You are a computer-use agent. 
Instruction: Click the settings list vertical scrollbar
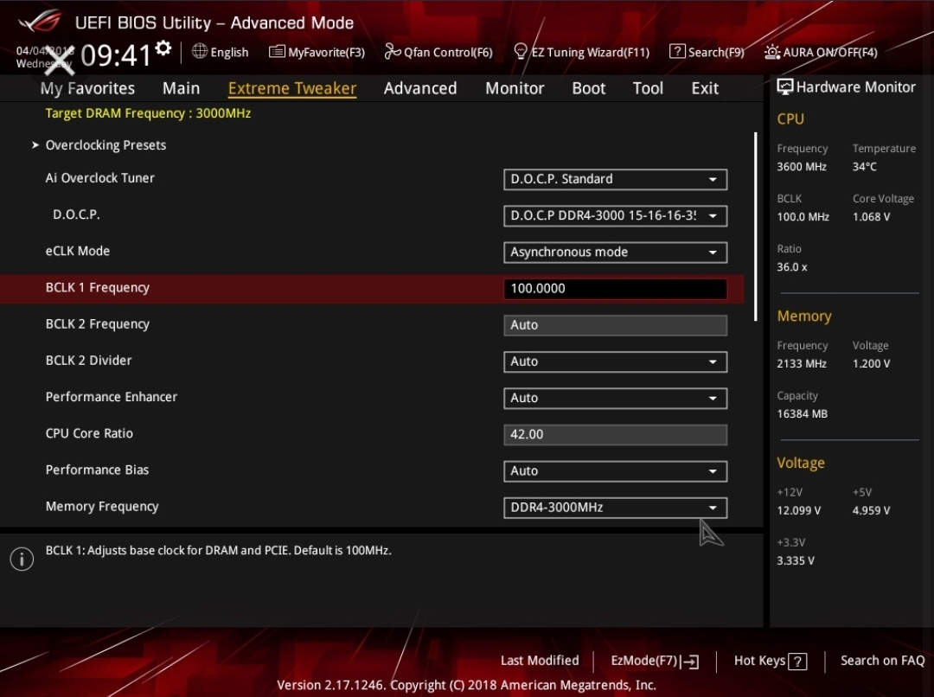point(755,227)
